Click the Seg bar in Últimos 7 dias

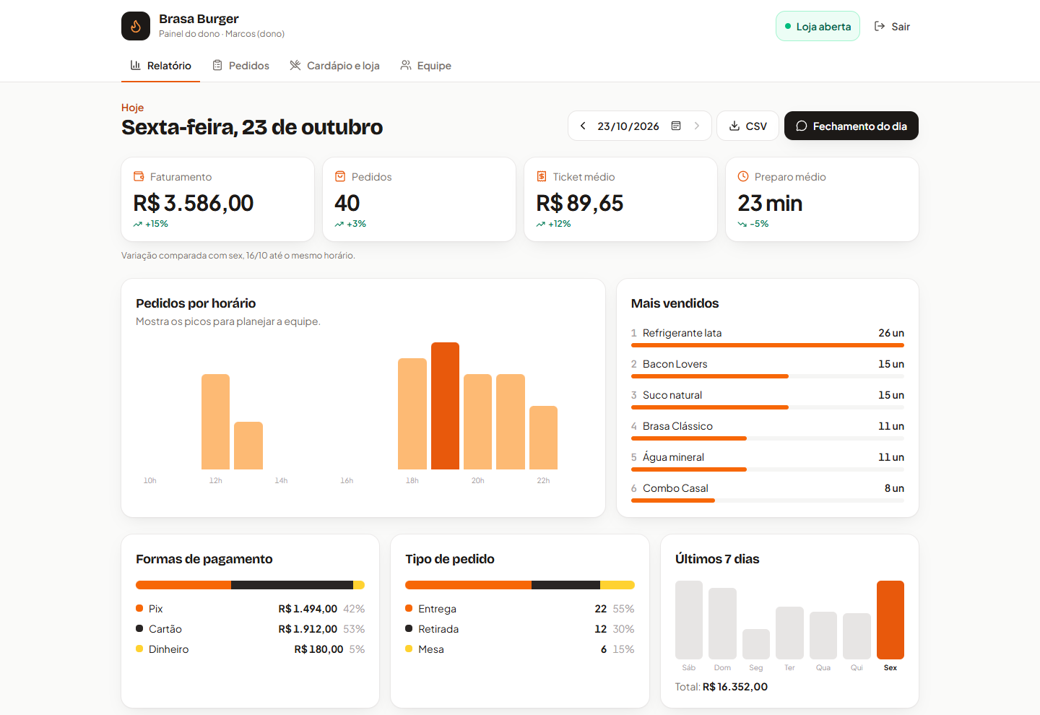[756, 643]
